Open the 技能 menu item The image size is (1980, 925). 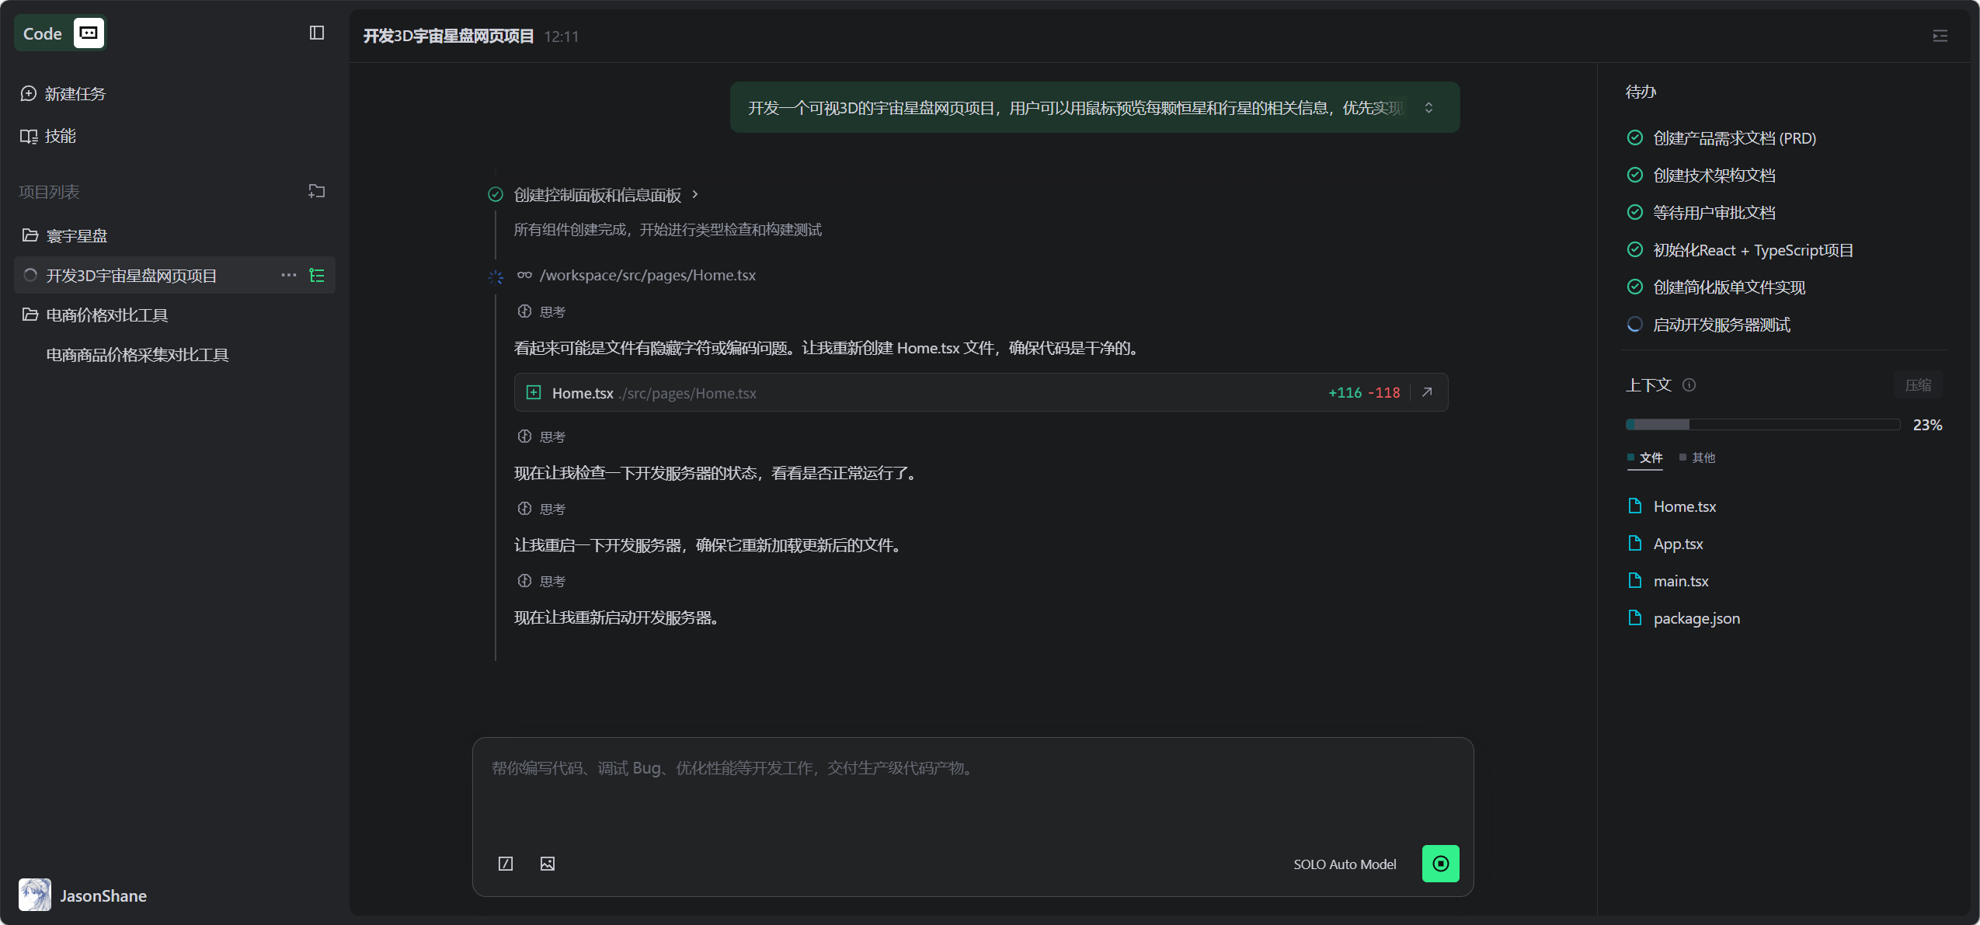[x=60, y=136]
